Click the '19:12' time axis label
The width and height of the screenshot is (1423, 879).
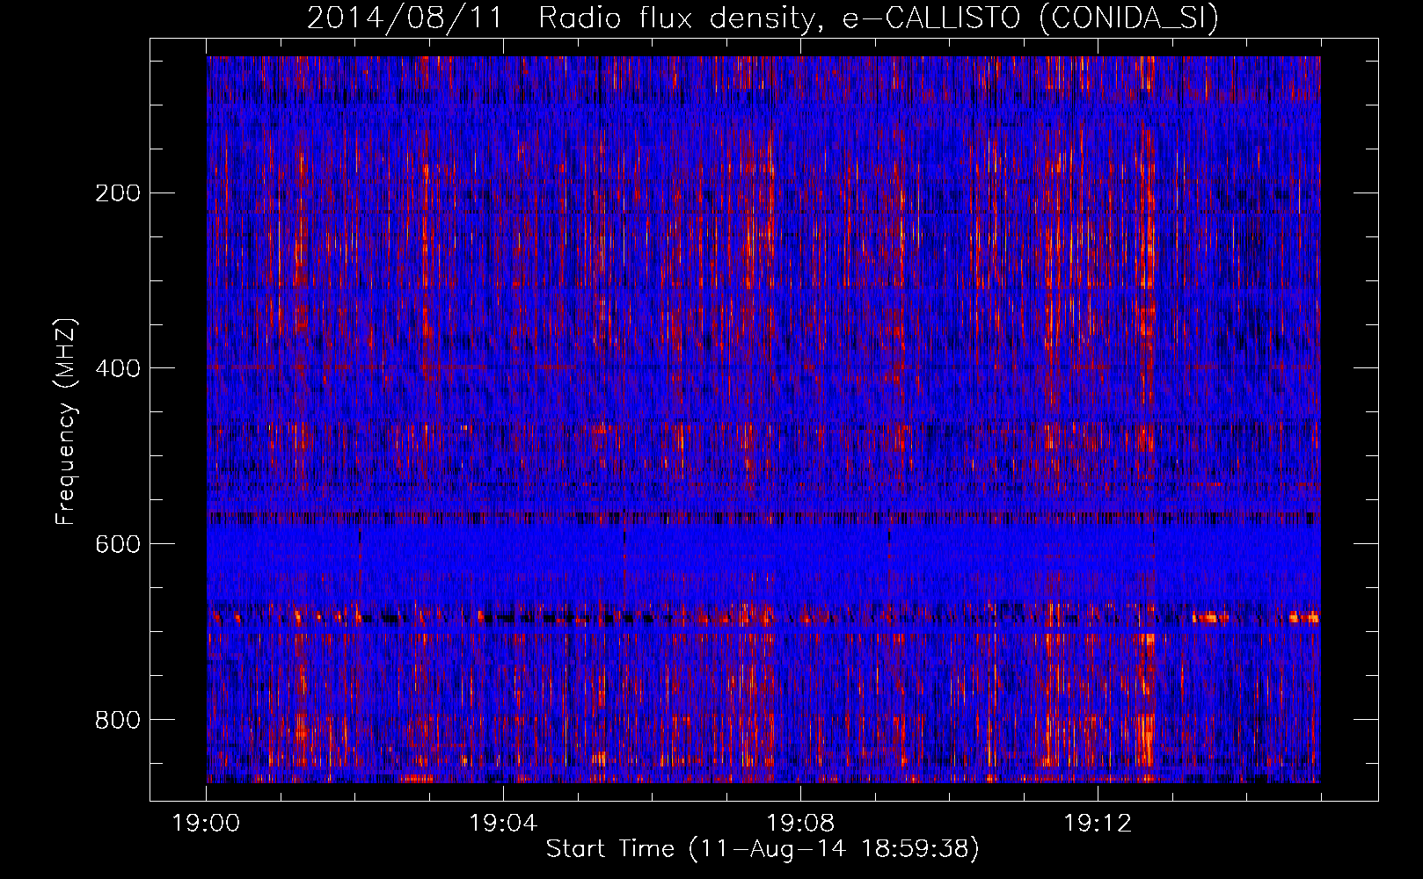click(x=1098, y=824)
